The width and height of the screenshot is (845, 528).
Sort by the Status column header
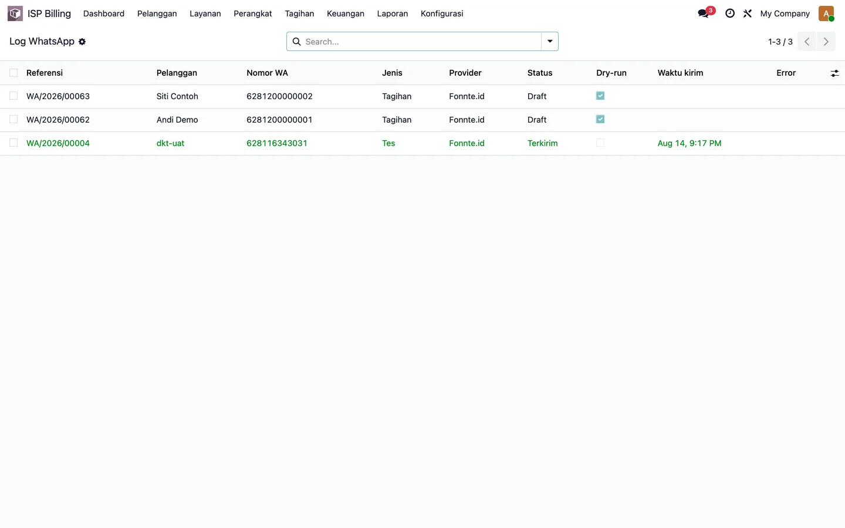click(540, 73)
